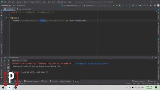
Task: Open the Database Inspector tool window
Action: pos(31,81)
